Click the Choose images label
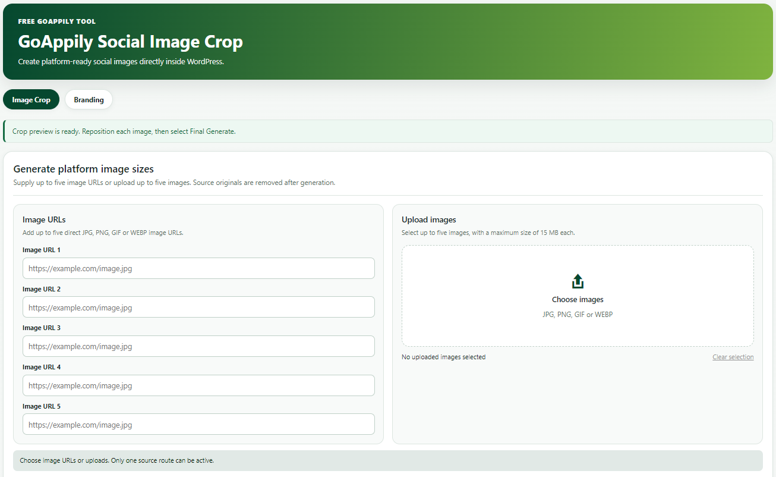The height and width of the screenshot is (477, 776). click(578, 300)
